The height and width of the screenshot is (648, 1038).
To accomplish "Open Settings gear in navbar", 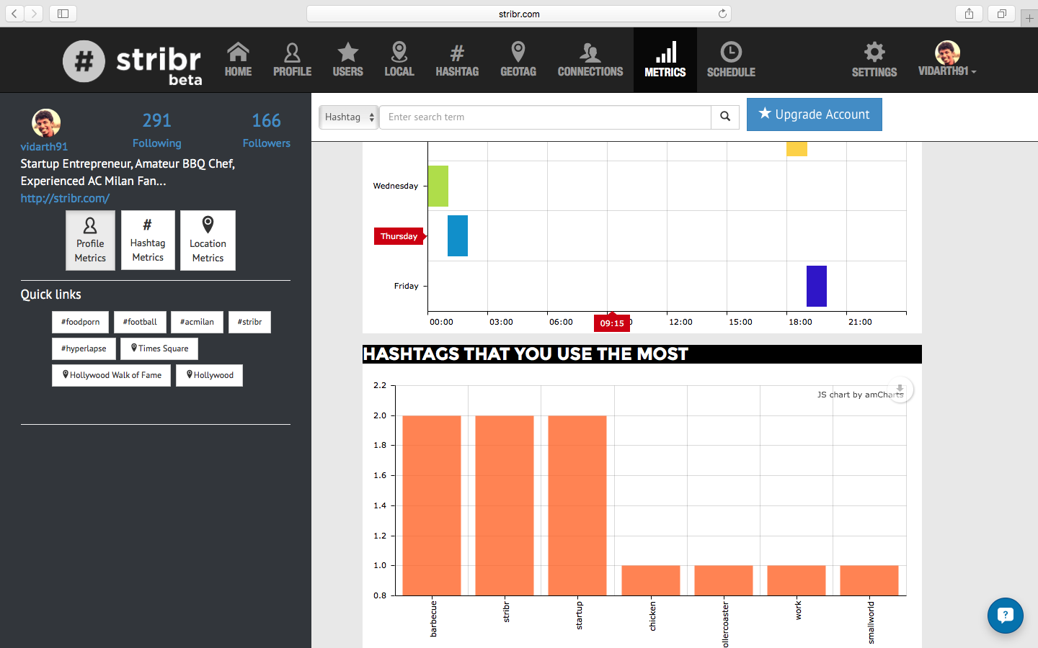I will tap(874, 60).
